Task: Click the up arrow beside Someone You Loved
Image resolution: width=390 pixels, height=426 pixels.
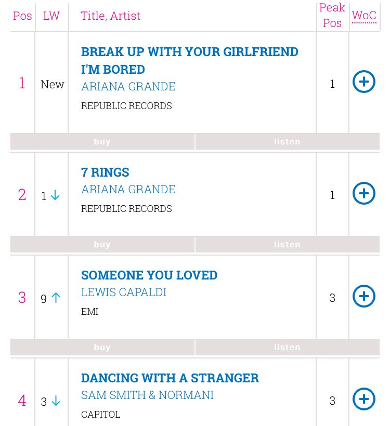Action: tap(56, 298)
